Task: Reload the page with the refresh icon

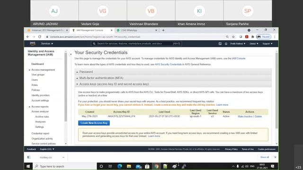Action: [40, 37]
